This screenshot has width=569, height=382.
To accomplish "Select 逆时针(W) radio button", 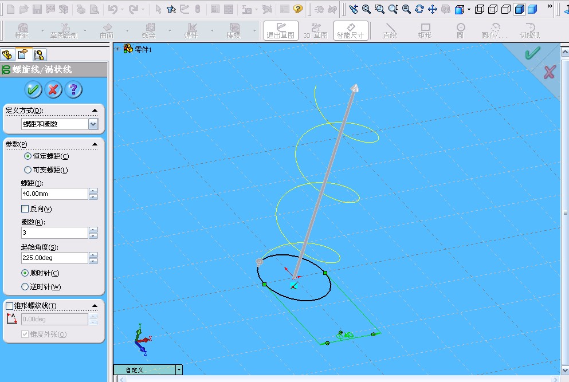I will click(25, 286).
